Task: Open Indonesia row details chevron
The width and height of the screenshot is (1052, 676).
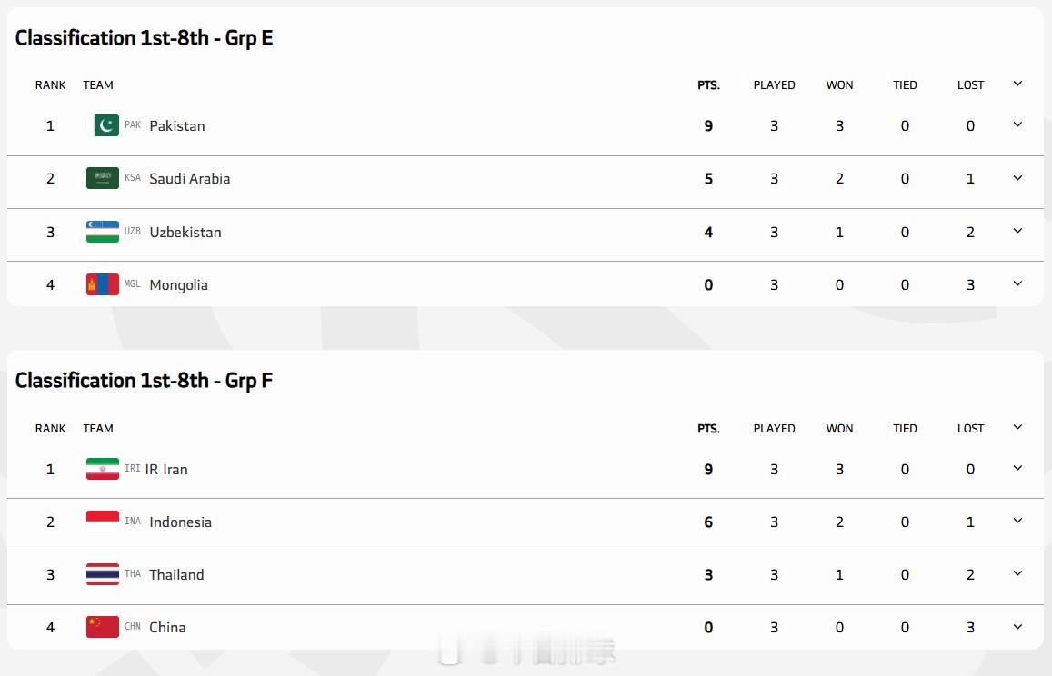Action: [x=1017, y=521]
